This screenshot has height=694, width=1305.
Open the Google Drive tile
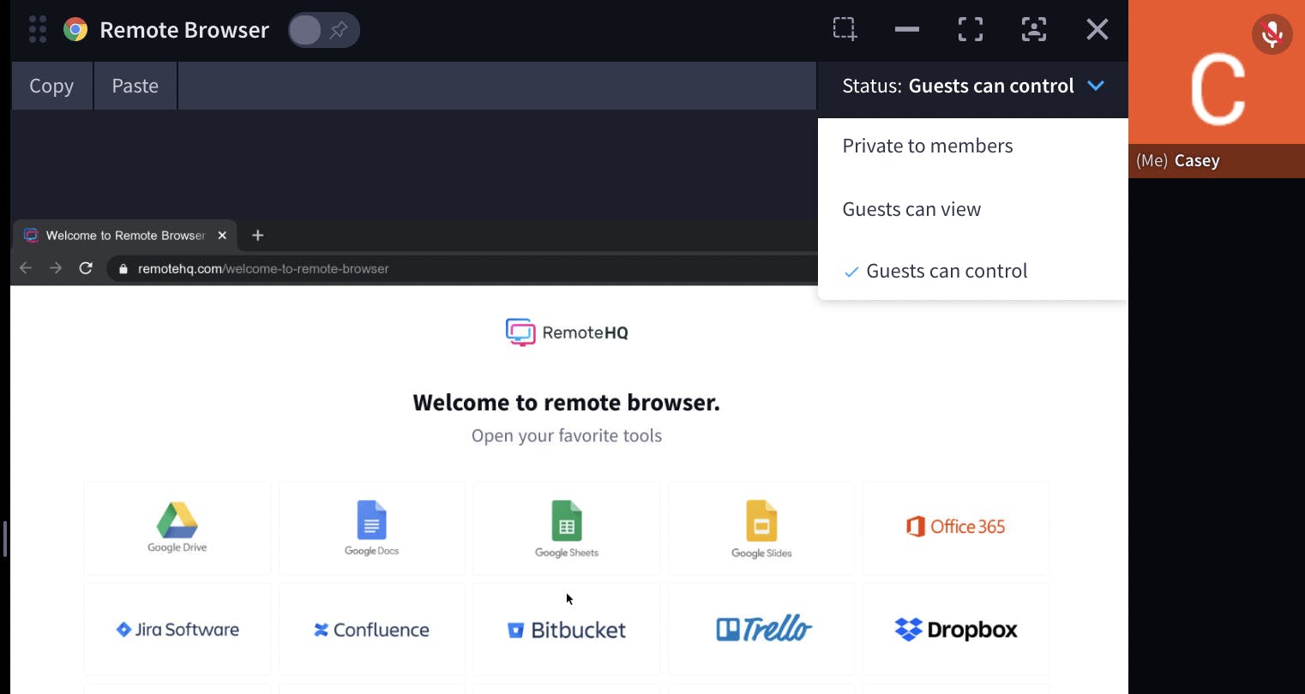pos(177,528)
